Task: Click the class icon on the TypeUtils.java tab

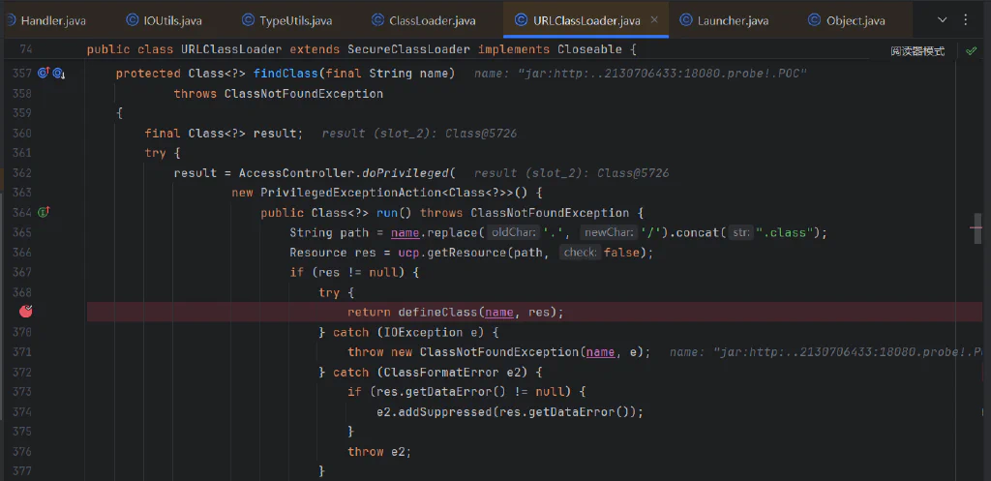Action: pos(249,20)
